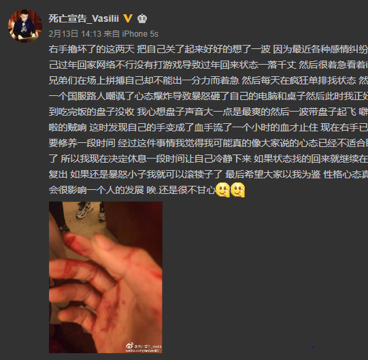Image resolution: width=368 pixels, height=360 pixels.
Task: Click the iPhone 5s source link
Action: [x=140, y=34]
